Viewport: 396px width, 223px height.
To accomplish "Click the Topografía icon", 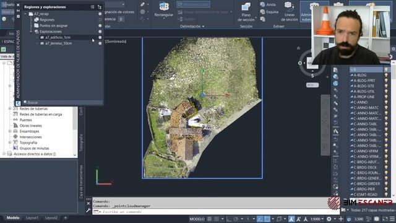I will [x=15, y=142].
